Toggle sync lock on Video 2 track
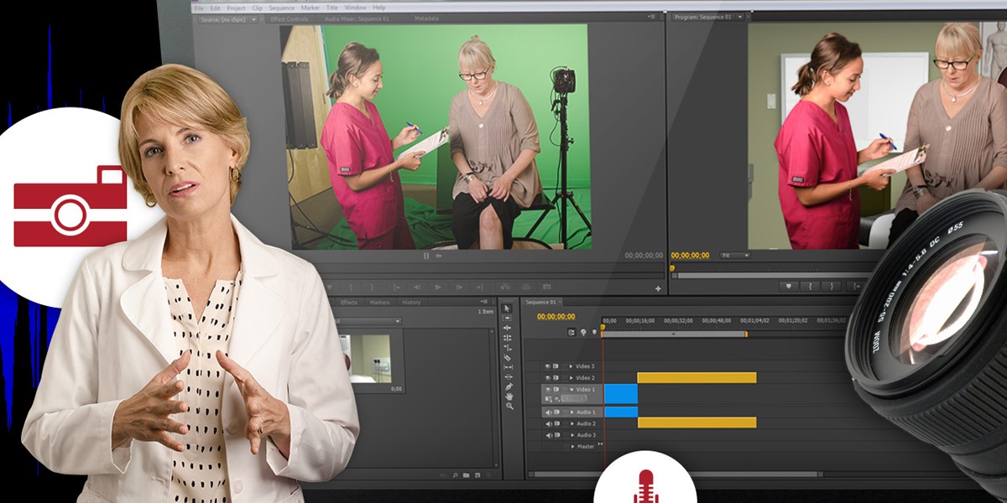The width and height of the screenshot is (1007, 503). click(556, 378)
